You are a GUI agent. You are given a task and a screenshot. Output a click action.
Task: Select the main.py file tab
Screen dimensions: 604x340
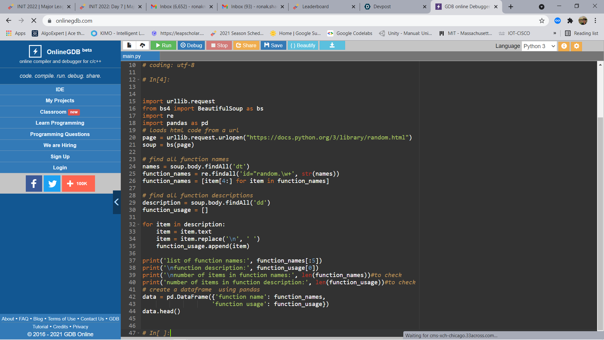[x=132, y=56]
